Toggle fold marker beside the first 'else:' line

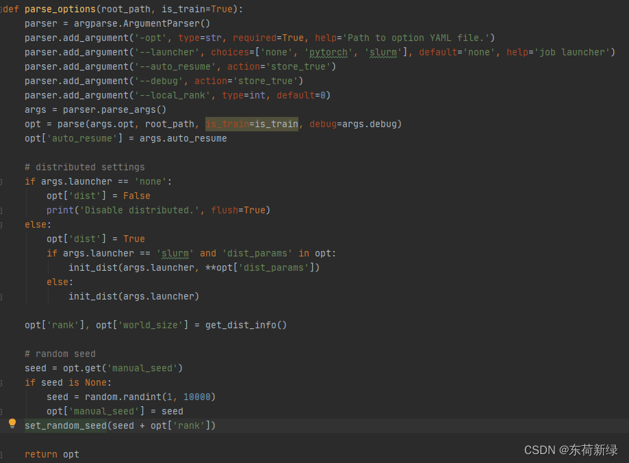tap(1, 225)
